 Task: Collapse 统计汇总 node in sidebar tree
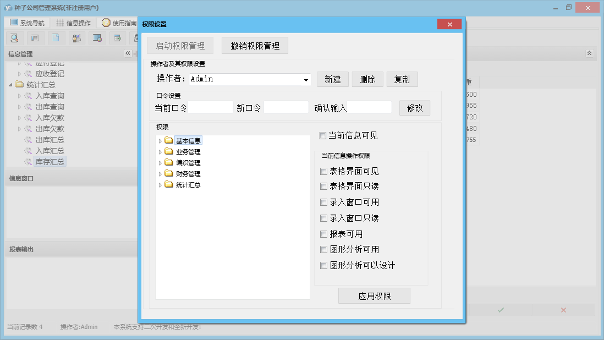10,85
